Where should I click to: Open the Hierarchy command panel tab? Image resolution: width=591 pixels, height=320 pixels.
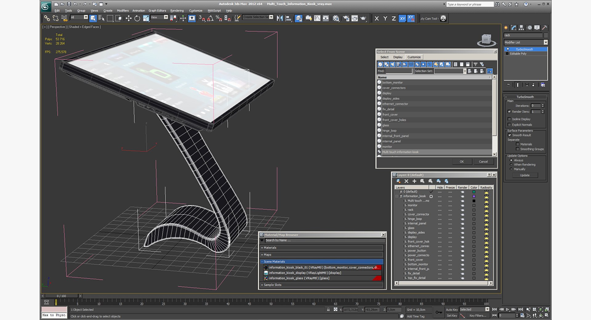click(521, 28)
